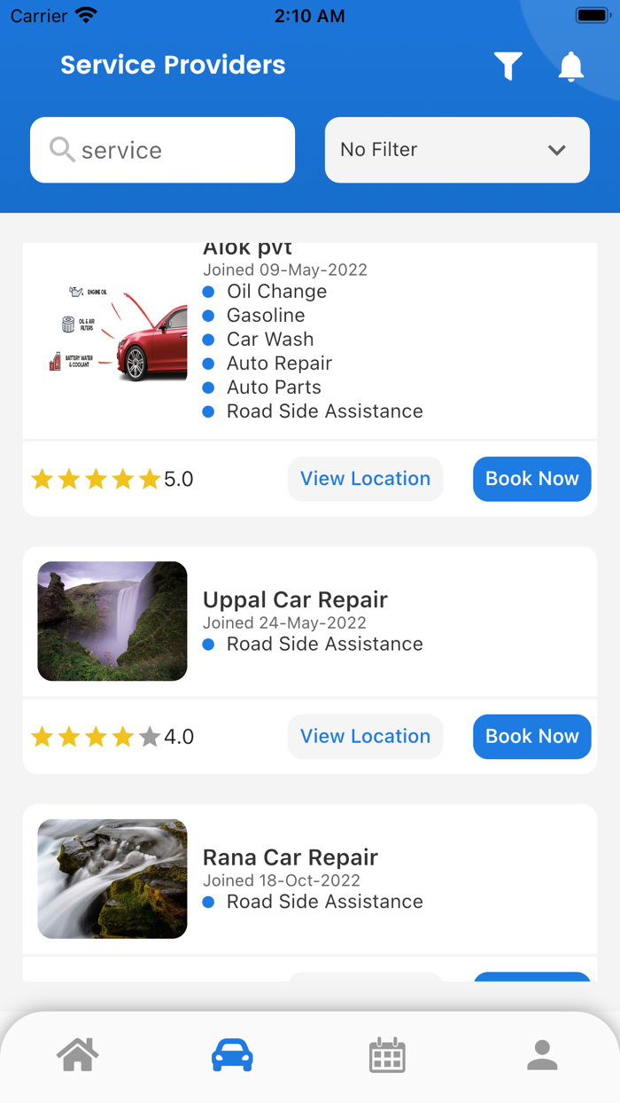Open the No Filter dropdown

457,150
